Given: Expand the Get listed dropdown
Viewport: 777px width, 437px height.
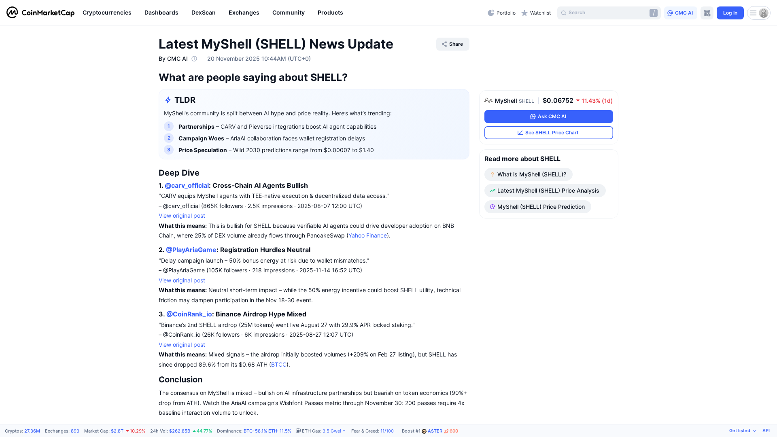Looking at the screenshot, I should (x=742, y=431).
